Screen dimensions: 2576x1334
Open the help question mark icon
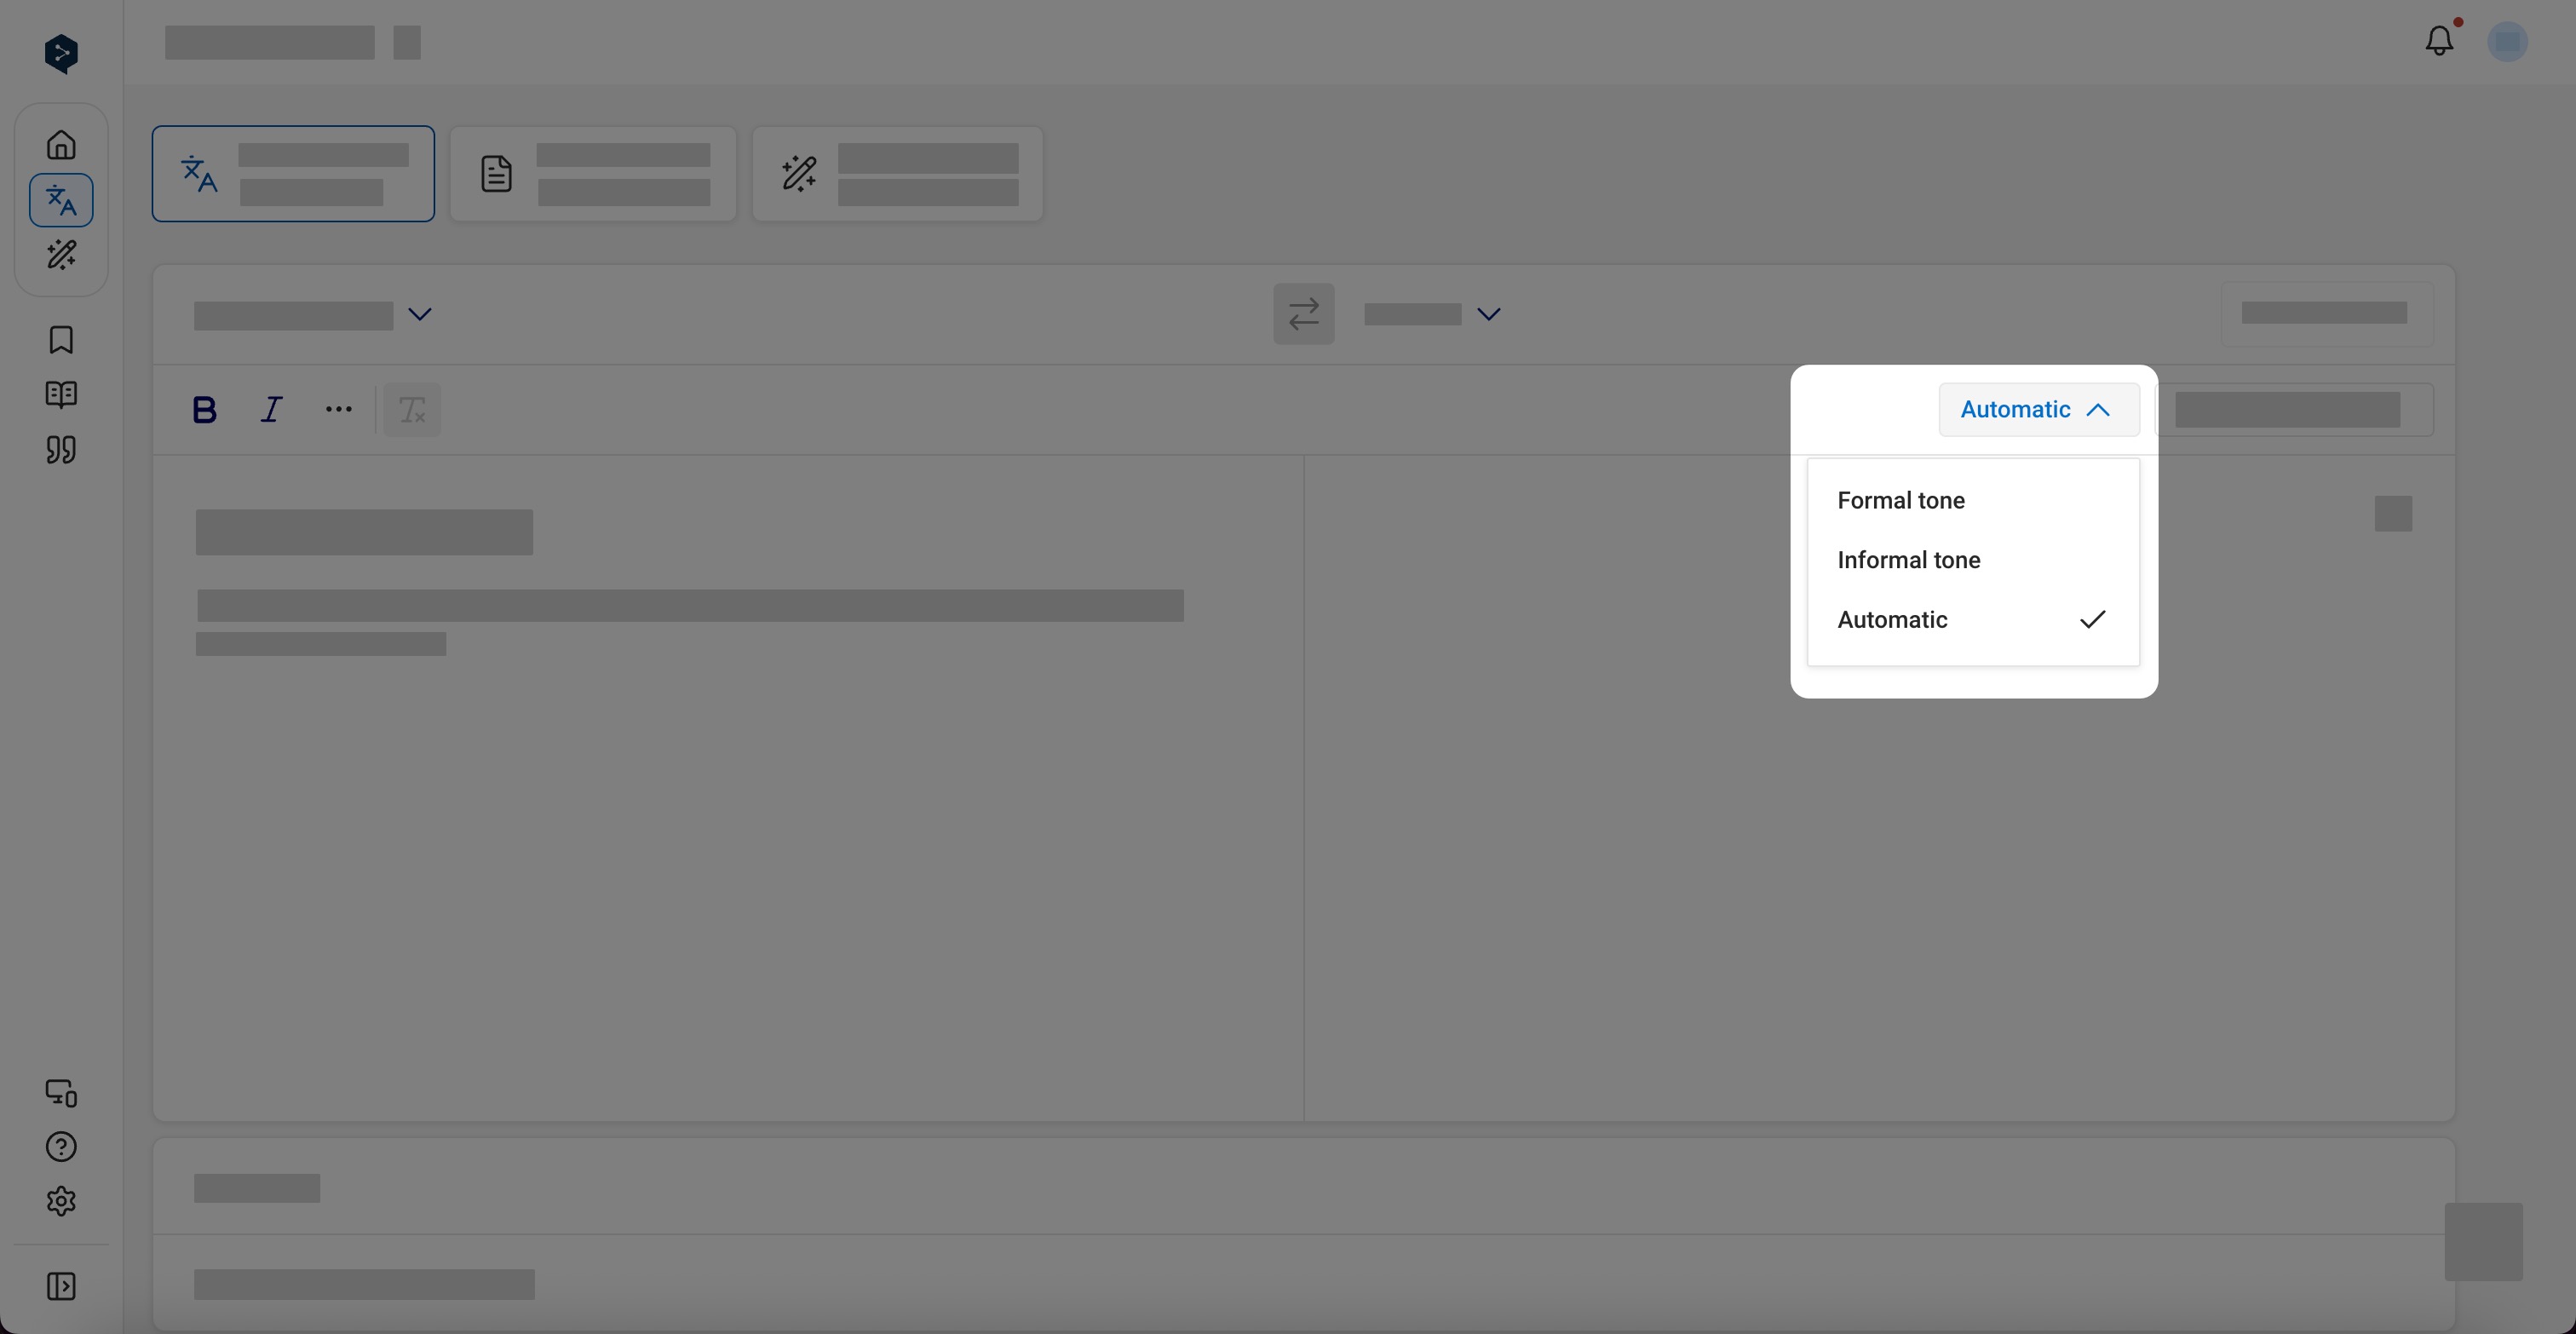(x=61, y=1146)
